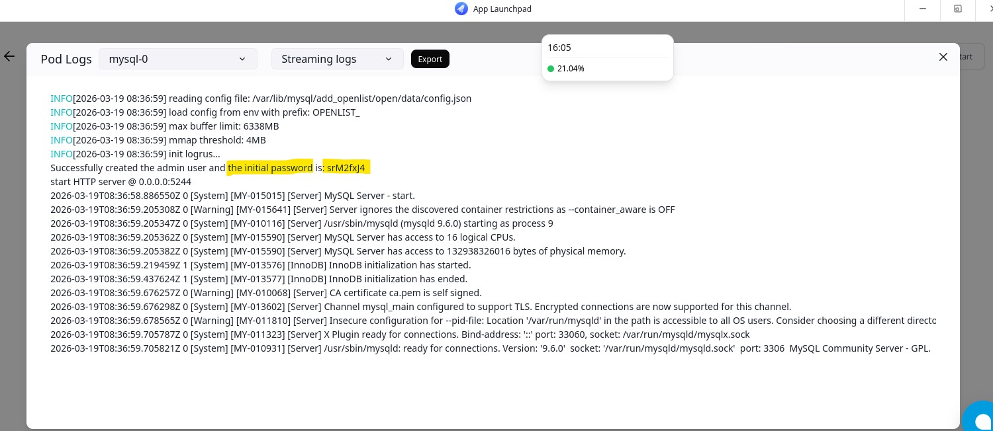This screenshot has height=431, width=993.
Task: Open the mysql-0 pod selector dropdown
Action: 177,59
